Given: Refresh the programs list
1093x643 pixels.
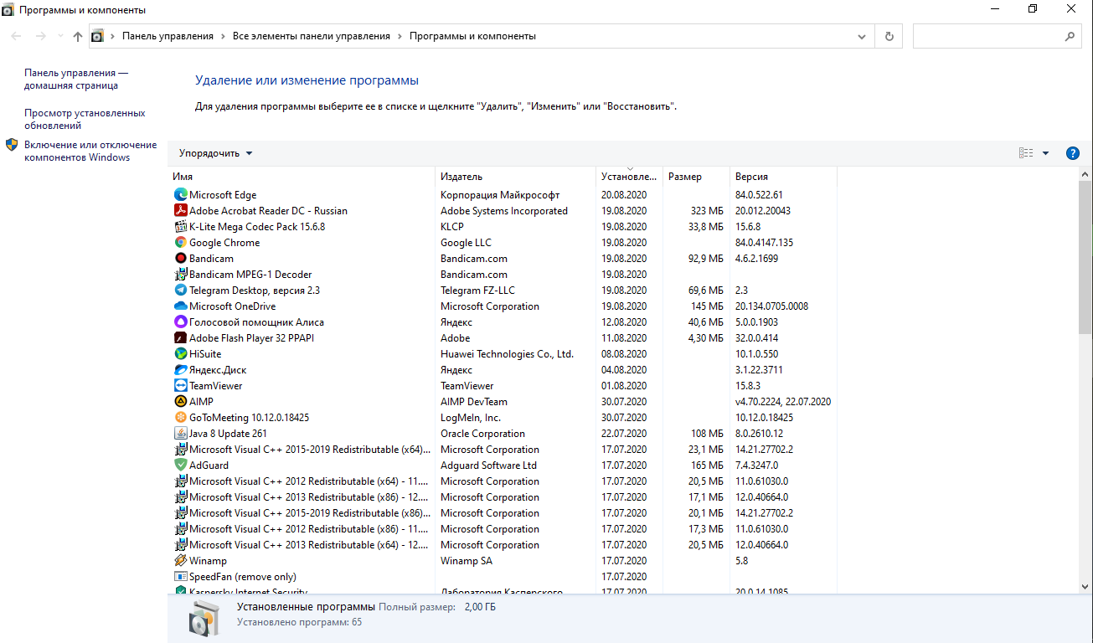Looking at the screenshot, I should click(889, 37).
